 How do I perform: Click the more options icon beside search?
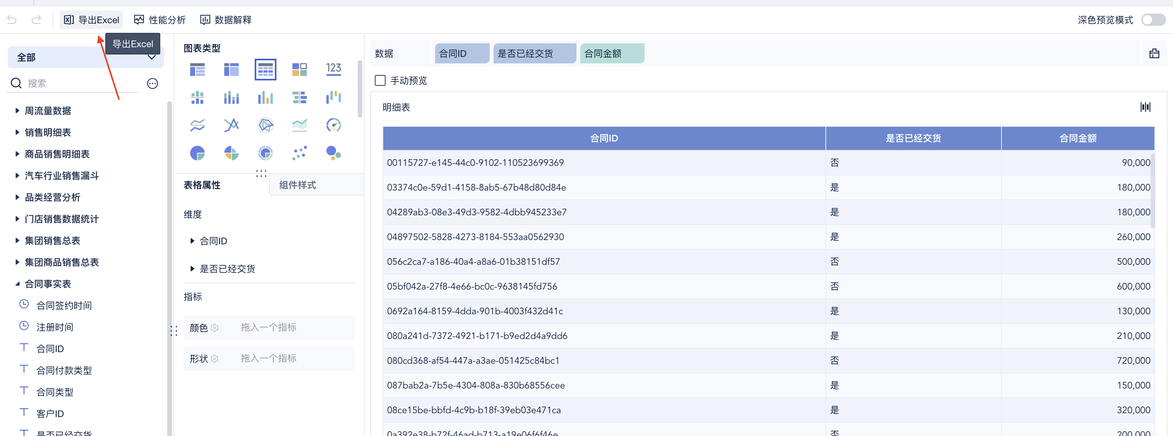tap(153, 83)
